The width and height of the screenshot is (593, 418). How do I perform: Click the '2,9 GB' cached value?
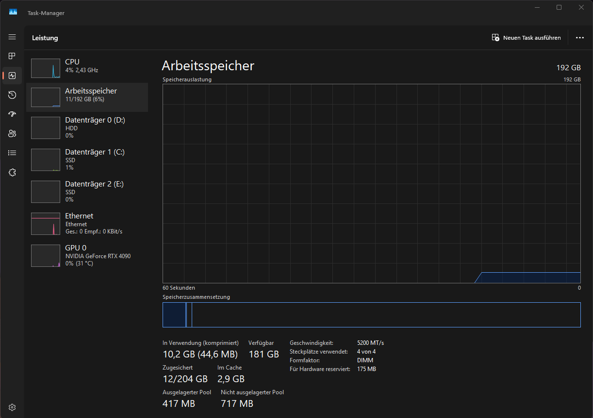(x=231, y=379)
